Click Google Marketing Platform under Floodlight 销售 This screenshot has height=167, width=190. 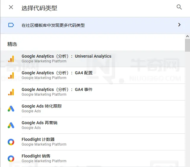point(44,161)
